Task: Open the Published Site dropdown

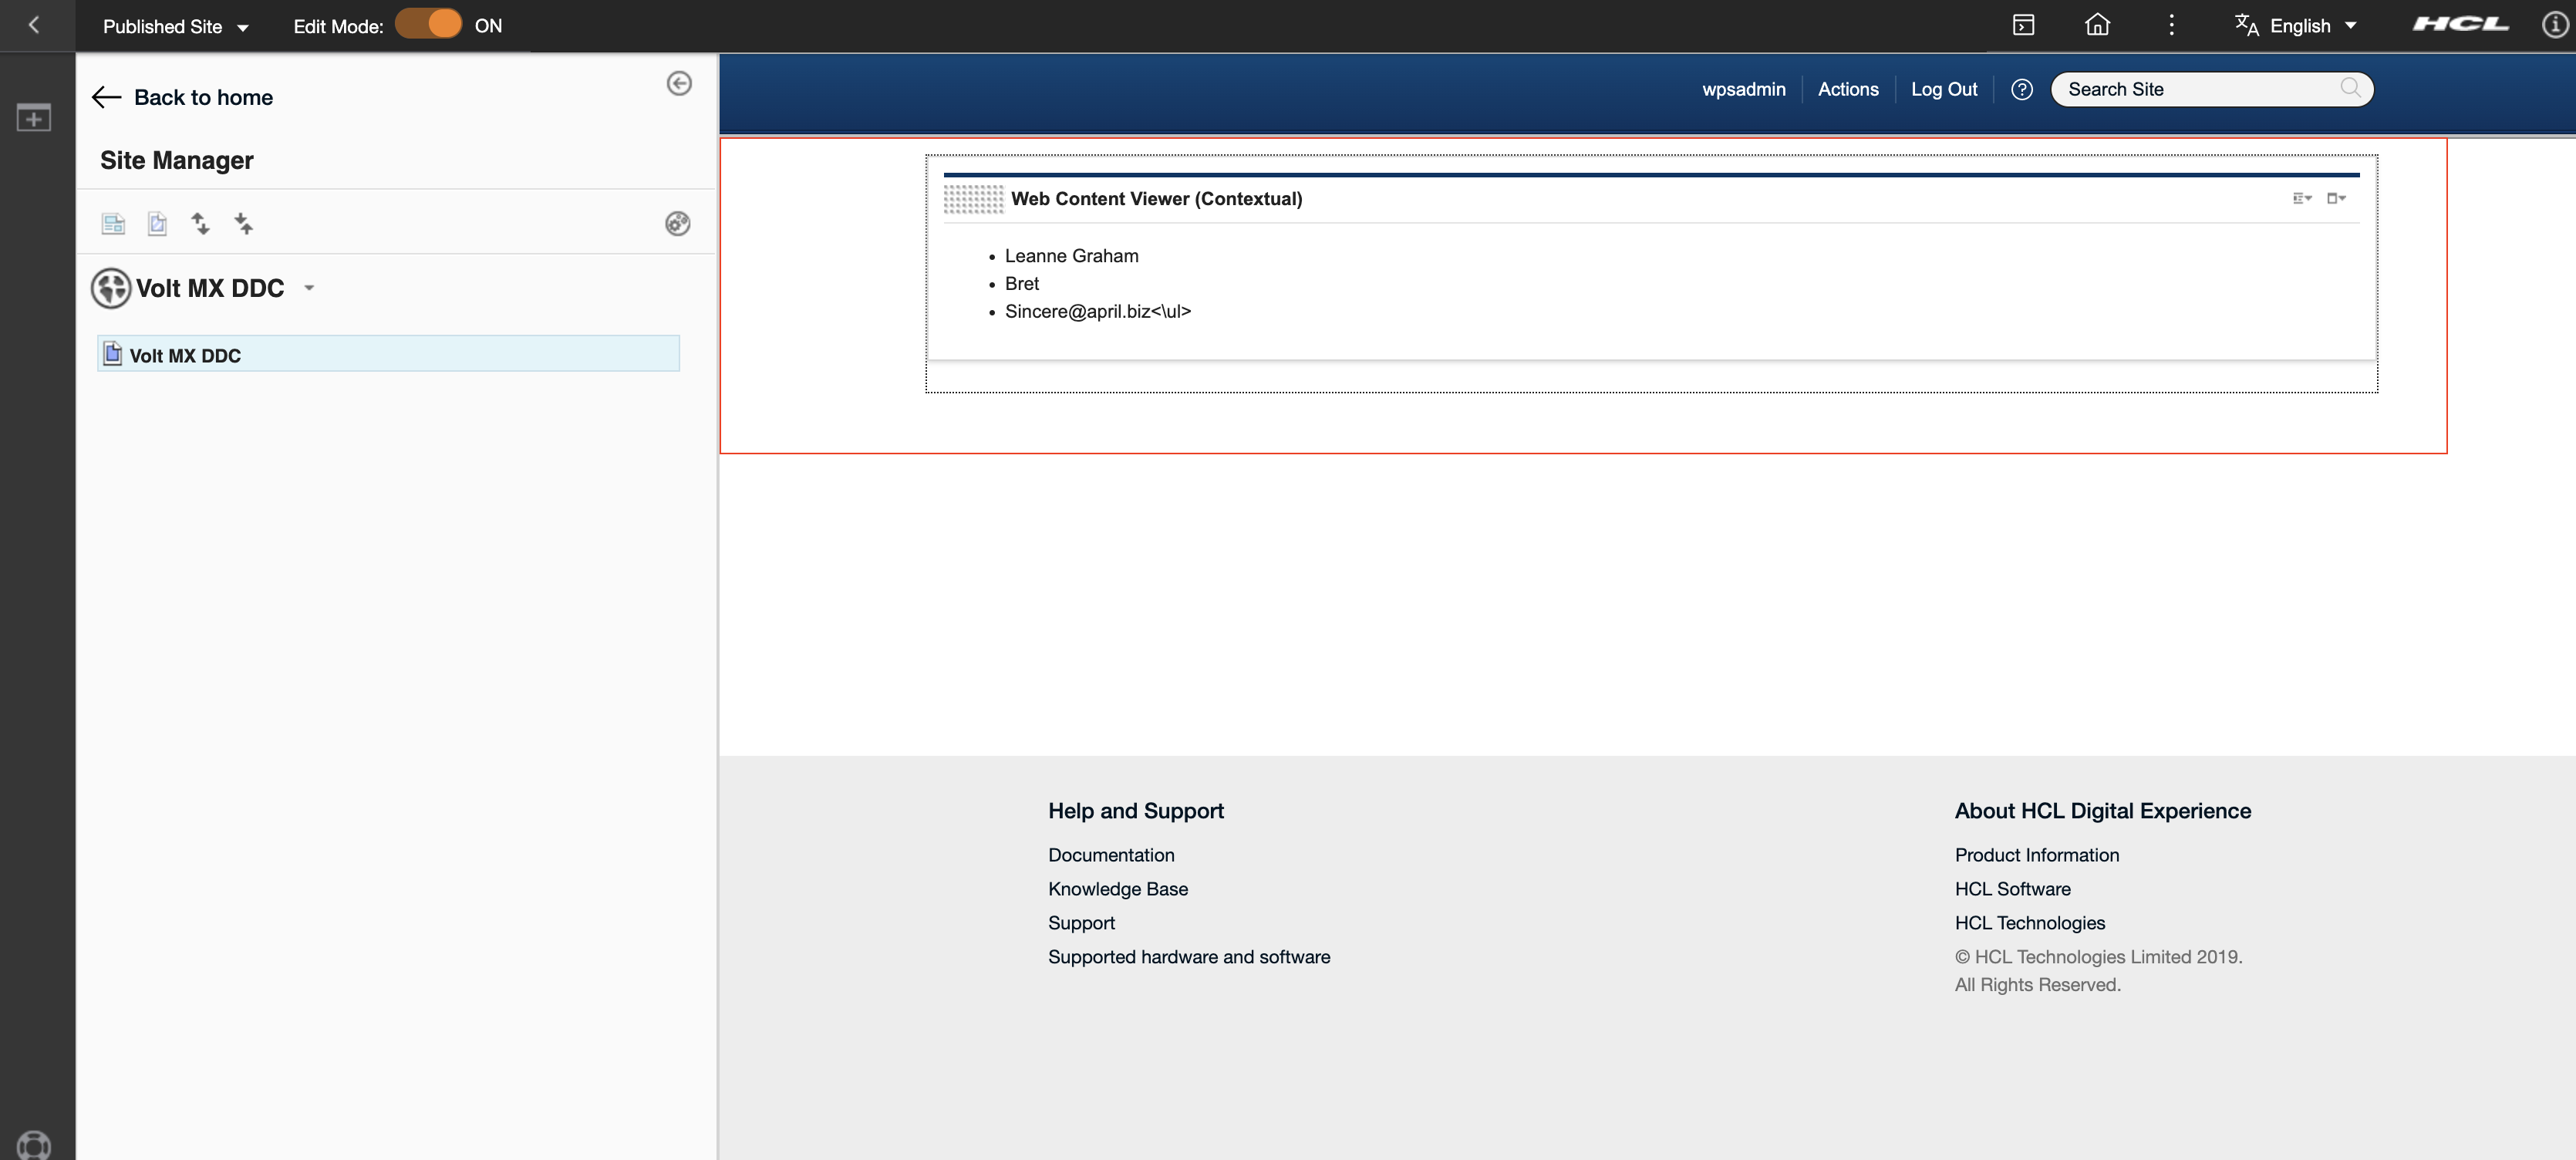Action: [x=176, y=26]
